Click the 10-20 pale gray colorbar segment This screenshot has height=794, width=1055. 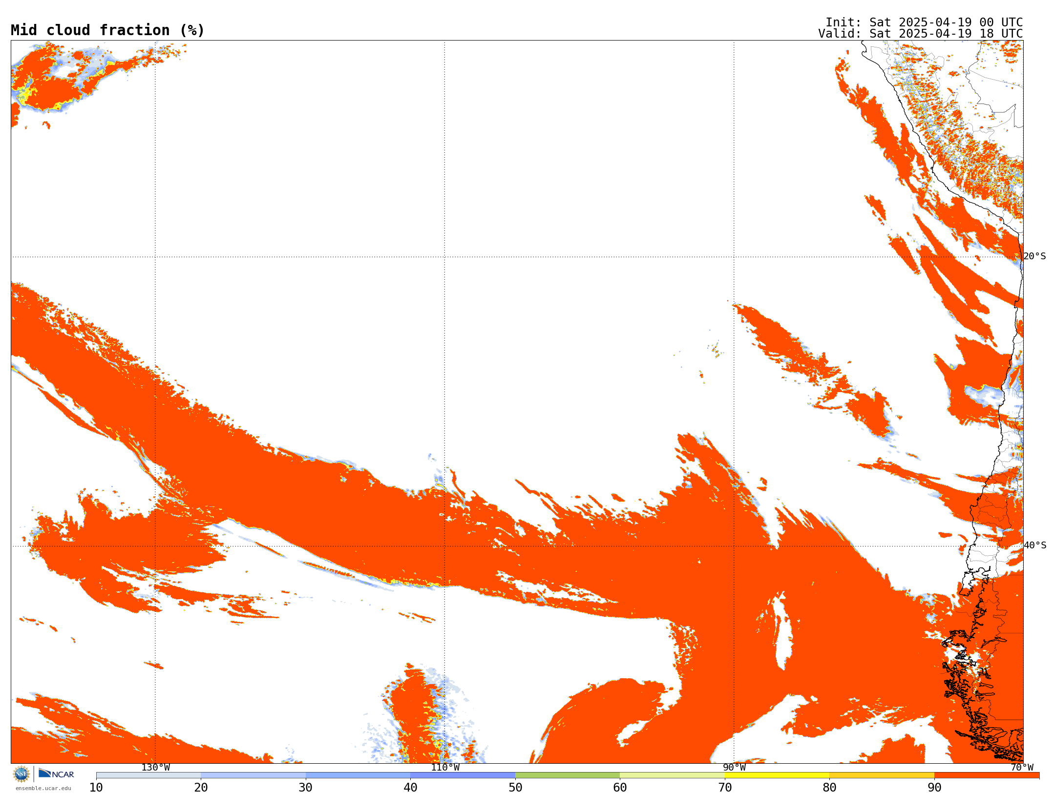pos(148,775)
